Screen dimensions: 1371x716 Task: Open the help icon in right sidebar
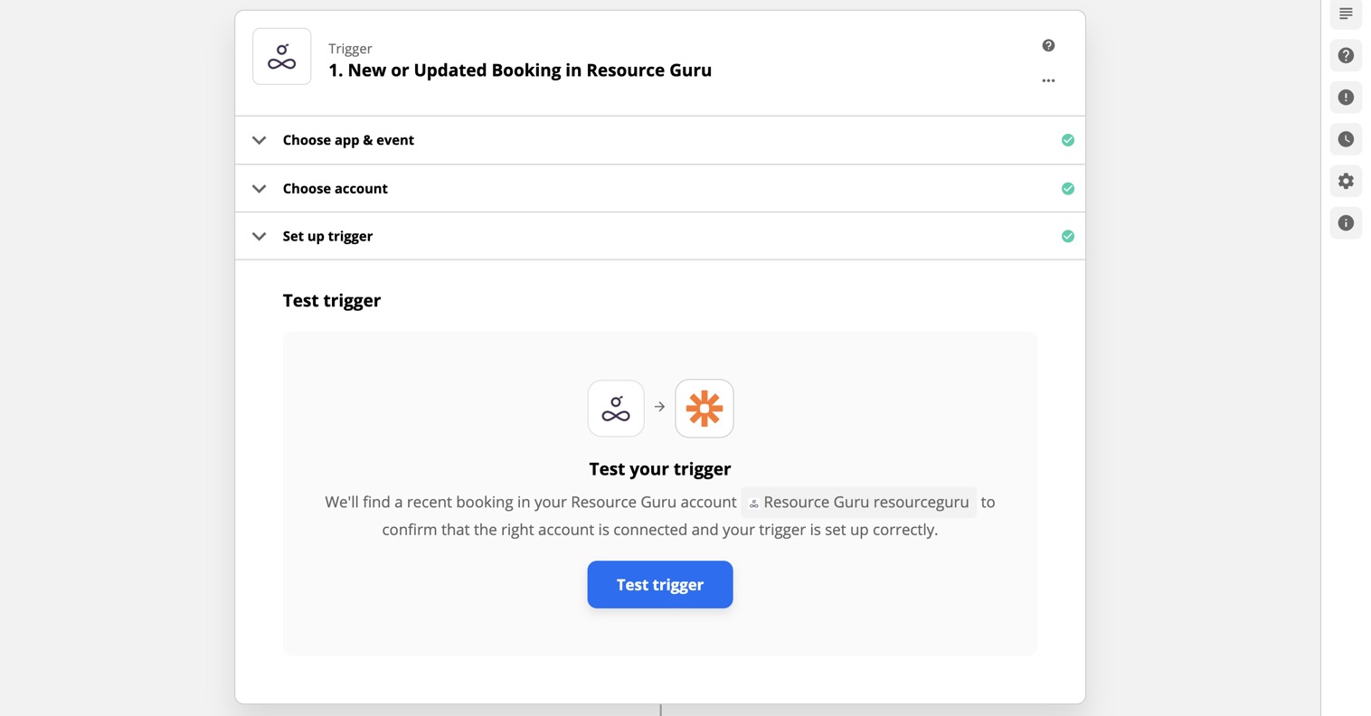(x=1346, y=56)
